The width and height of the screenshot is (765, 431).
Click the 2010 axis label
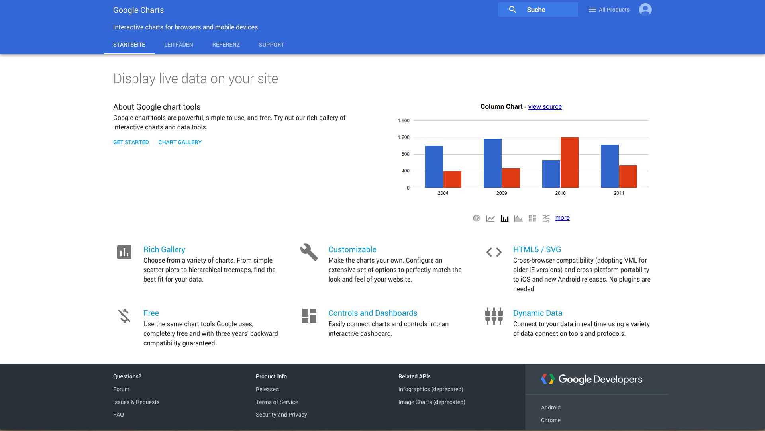tap(560, 193)
